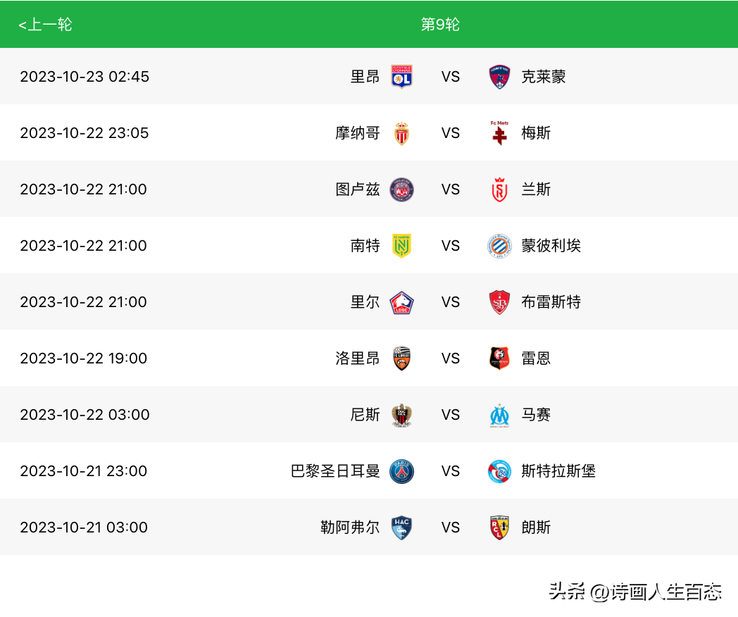
Task: Open the 朗斯 Lens club crest
Action: [x=499, y=528]
